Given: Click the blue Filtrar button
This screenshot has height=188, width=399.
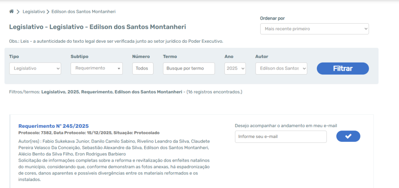Looking at the screenshot, I should pos(343,68).
